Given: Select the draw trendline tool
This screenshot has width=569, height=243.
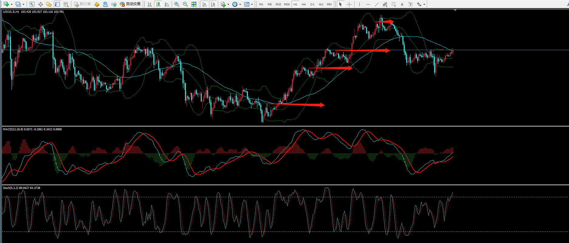Looking at the screenshot, I should coord(377,4).
